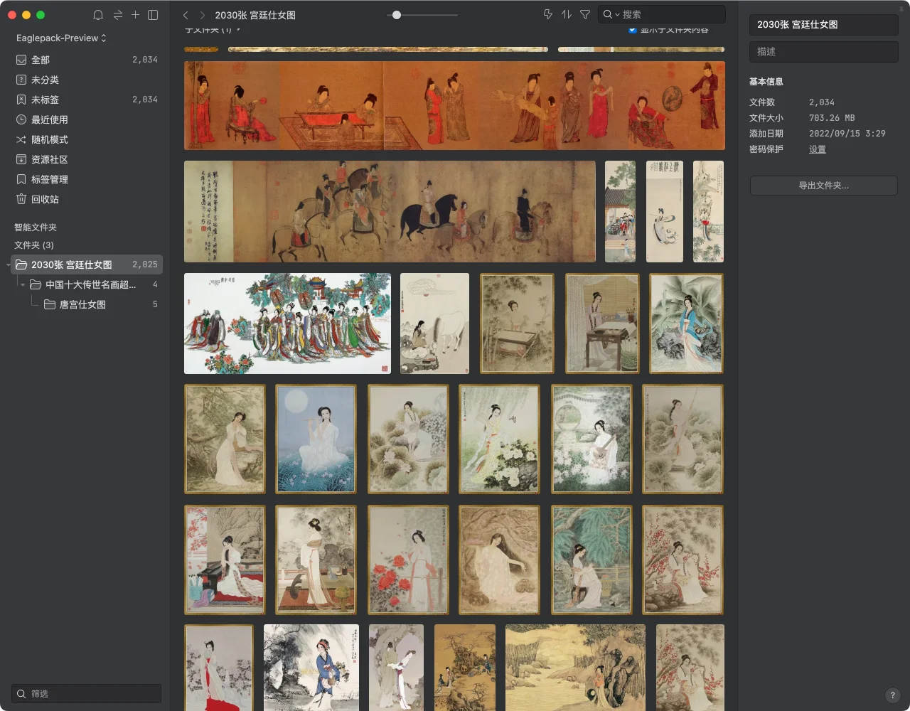
Task: Activate 随机模式 shuffle mode
Action: click(87, 139)
